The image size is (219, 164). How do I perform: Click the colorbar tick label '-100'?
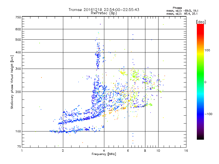[x=208, y=114]
